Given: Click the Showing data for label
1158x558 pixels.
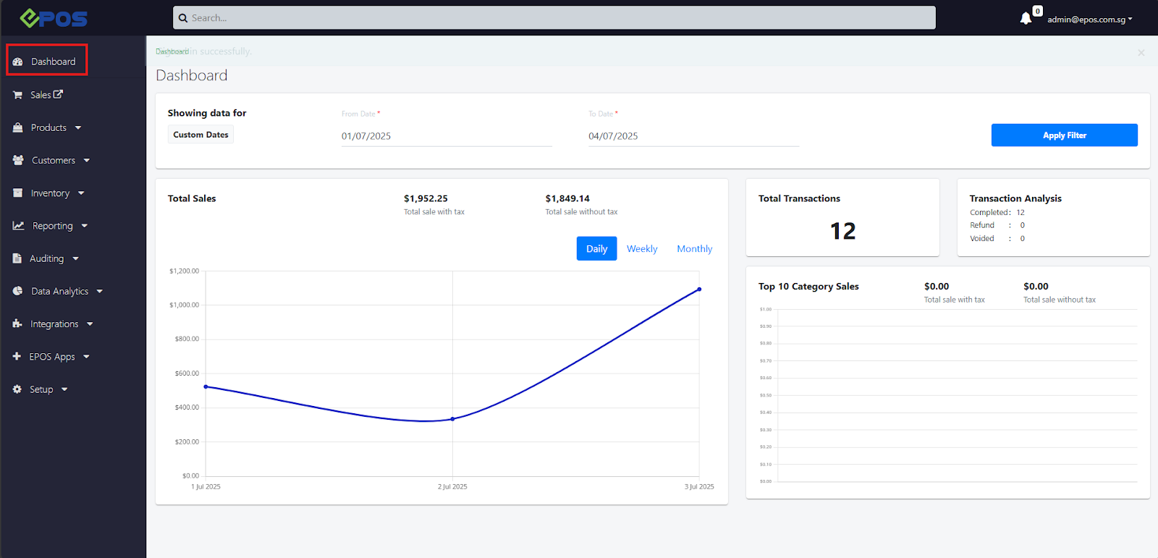Looking at the screenshot, I should tap(207, 113).
